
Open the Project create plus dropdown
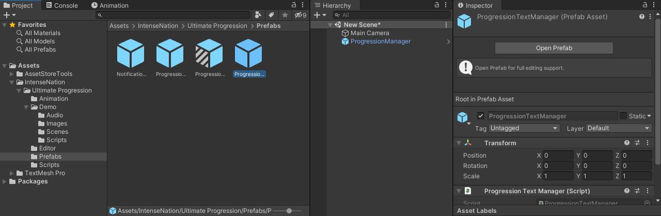(9, 15)
